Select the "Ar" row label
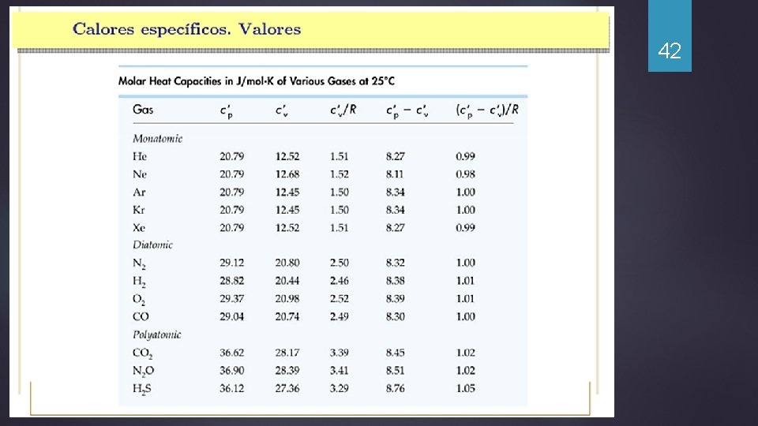Image resolution: width=758 pixels, height=426 pixels. [x=139, y=192]
